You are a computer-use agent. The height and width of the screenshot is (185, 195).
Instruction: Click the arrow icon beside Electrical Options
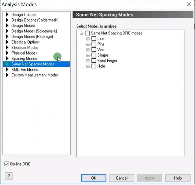point(7,42)
